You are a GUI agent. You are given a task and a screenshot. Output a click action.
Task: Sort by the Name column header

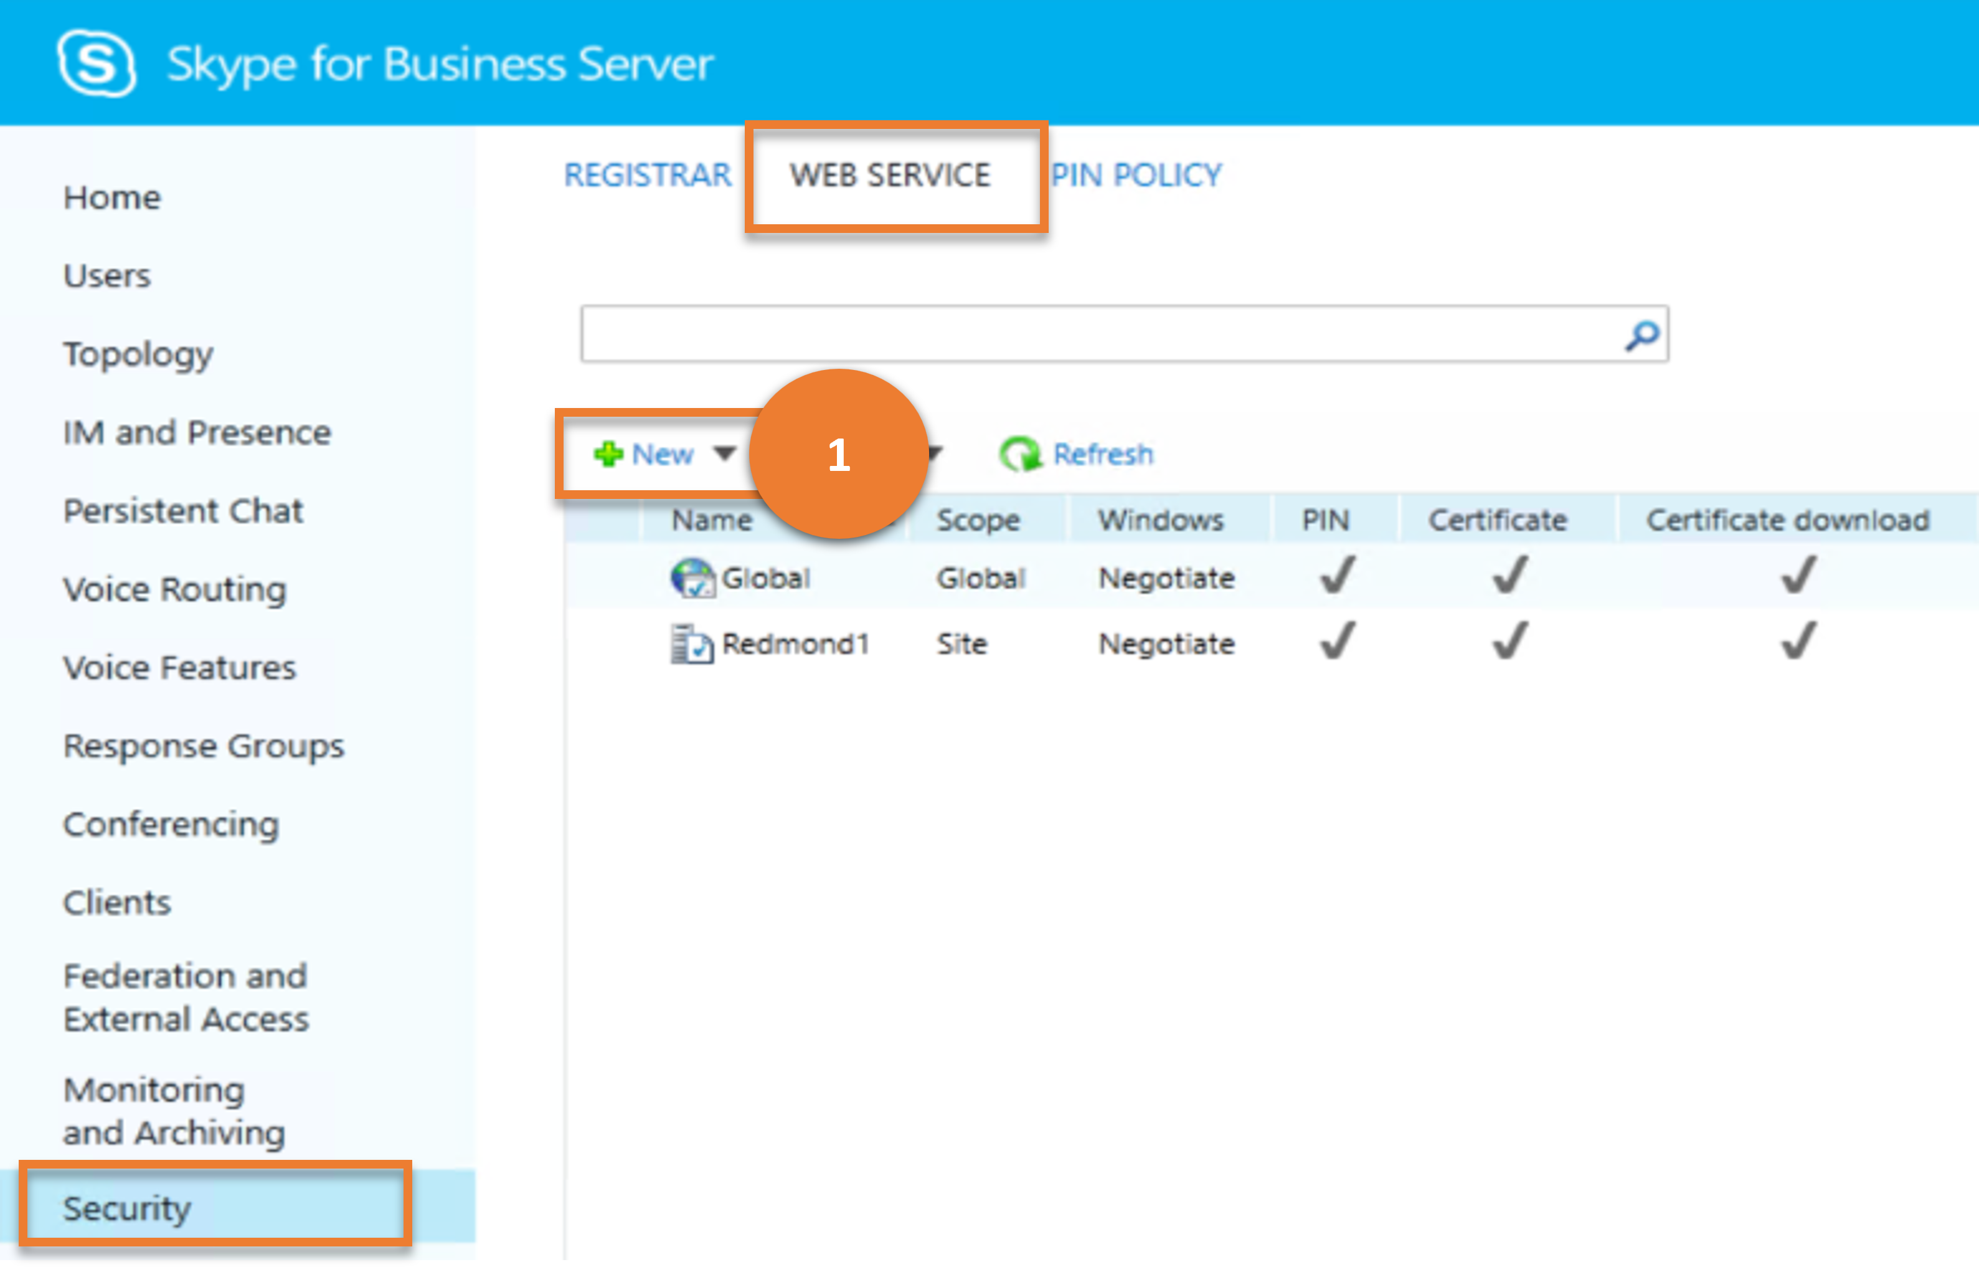[x=712, y=520]
